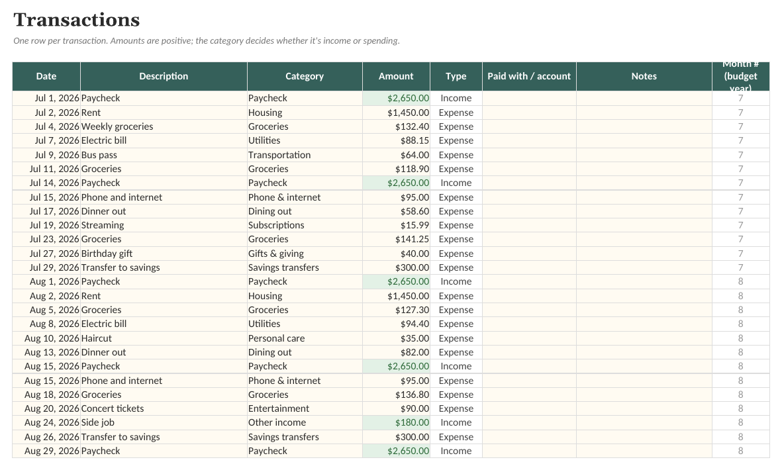The image size is (782, 470).
Task: Select the Personal care category cell
Action: [x=305, y=338]
